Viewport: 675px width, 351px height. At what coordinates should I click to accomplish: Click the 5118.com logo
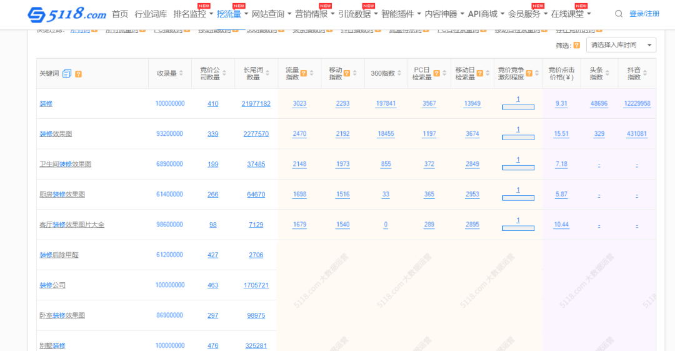tap(67, 14)
